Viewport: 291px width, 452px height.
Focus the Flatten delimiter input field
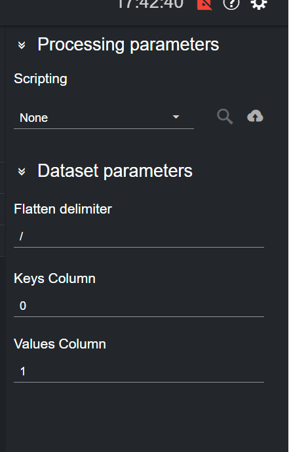(x=139, y=236)
